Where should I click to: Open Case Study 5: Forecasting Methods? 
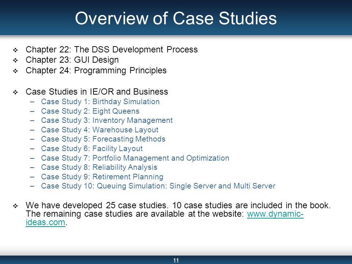(x=103, y=139)
